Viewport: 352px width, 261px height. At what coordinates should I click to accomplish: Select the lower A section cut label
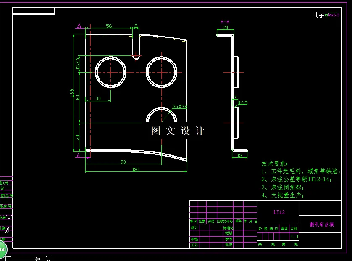78,155
